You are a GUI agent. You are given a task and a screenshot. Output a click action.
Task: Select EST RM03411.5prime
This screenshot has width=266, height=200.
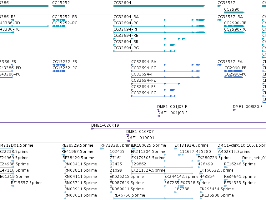[81, 164]
